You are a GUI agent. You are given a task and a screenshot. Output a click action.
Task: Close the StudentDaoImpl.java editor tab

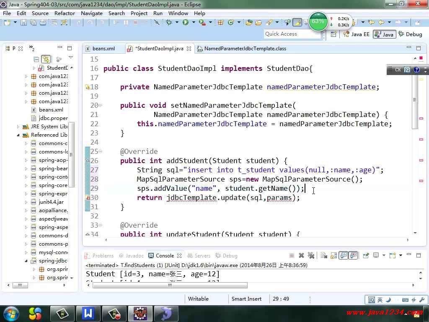click(189, 49)
